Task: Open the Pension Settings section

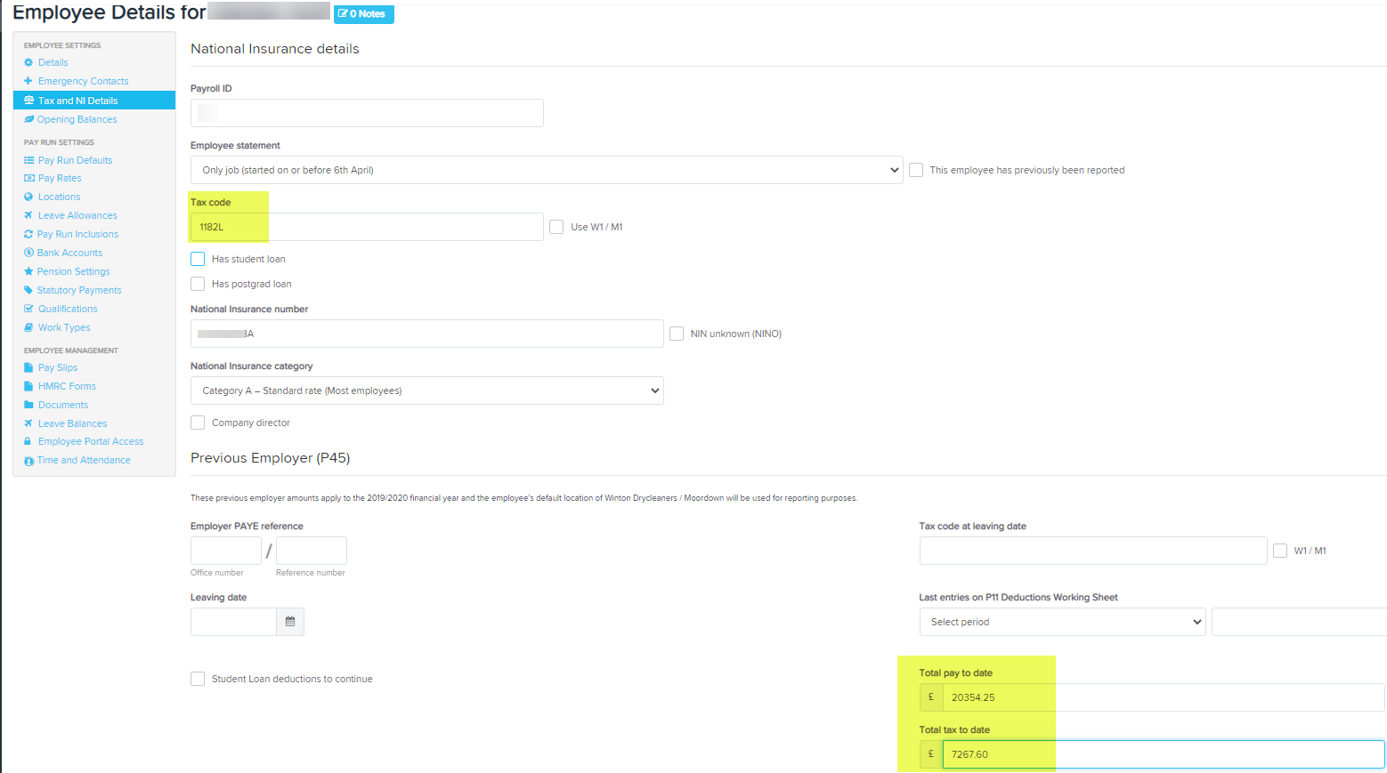Action: (x=69, y=270)
